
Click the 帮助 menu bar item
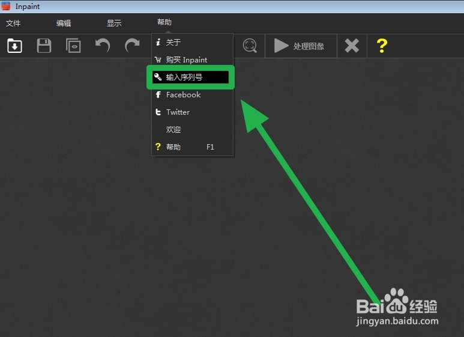pos(164,22)
